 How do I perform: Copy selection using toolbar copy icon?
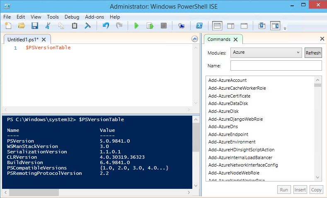[61, 26]
